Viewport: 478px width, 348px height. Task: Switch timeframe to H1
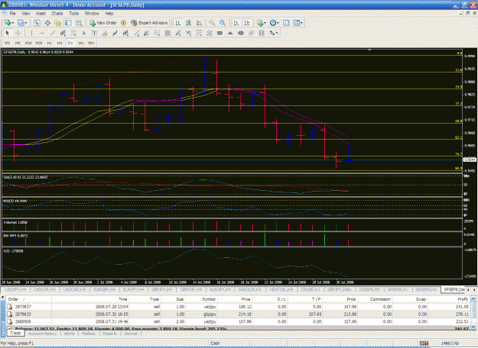coord(50,43)
